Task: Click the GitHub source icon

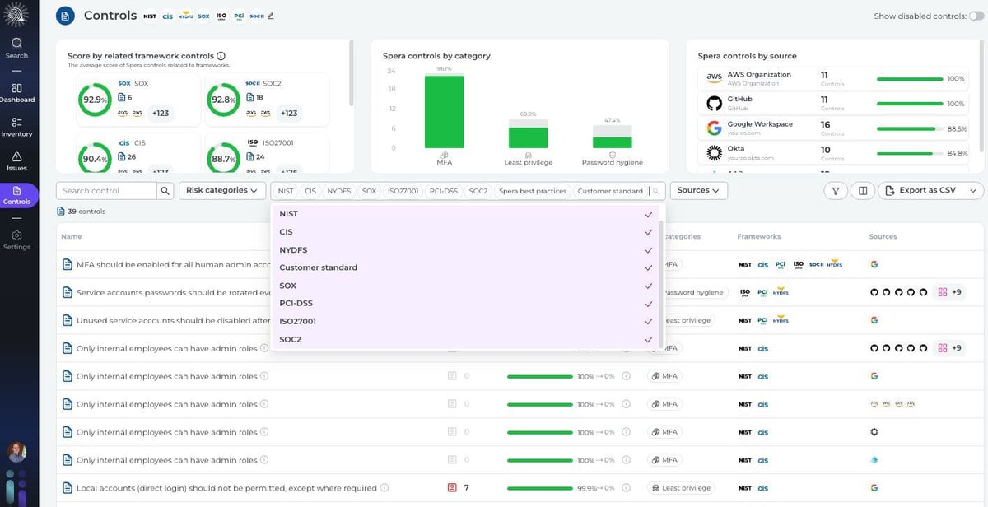Action: [714, 104]
